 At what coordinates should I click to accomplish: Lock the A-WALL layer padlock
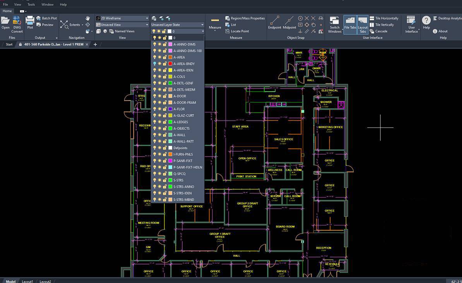[x=164, y=135]
